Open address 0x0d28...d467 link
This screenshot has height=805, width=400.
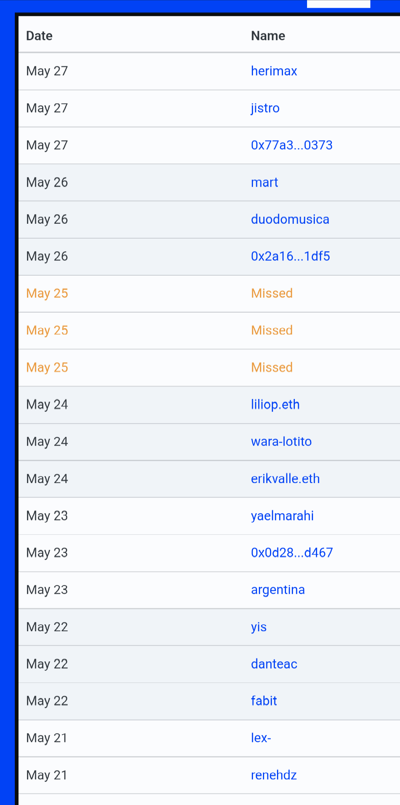(292, 552)
